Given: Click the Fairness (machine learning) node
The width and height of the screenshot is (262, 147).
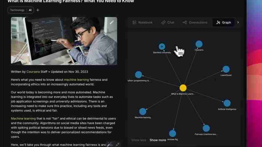Looking at the screenshot, I should [x=206, y=128].
